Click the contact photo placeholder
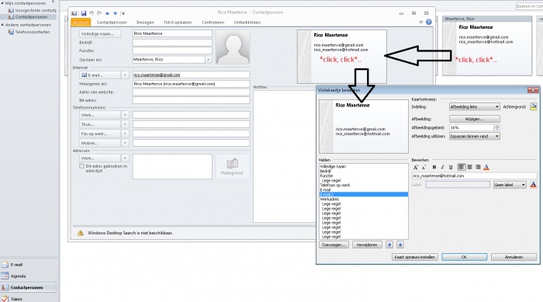Viewport: 543px width, 302px height. 233,47
